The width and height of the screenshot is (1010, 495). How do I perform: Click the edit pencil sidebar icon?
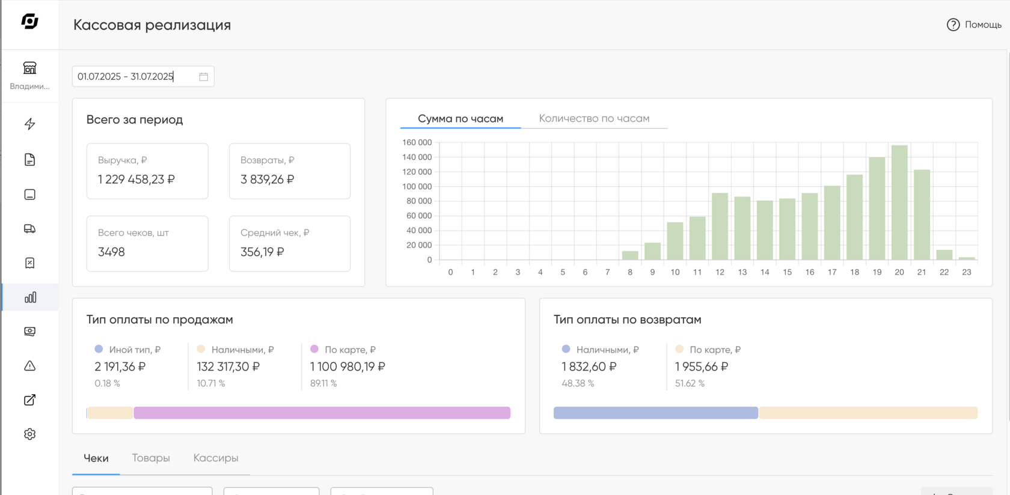tap(29, 400)
